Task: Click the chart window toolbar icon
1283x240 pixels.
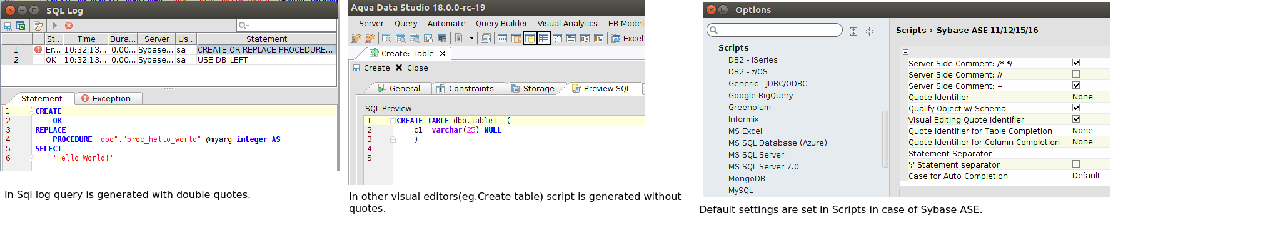Action: (598, 39)
